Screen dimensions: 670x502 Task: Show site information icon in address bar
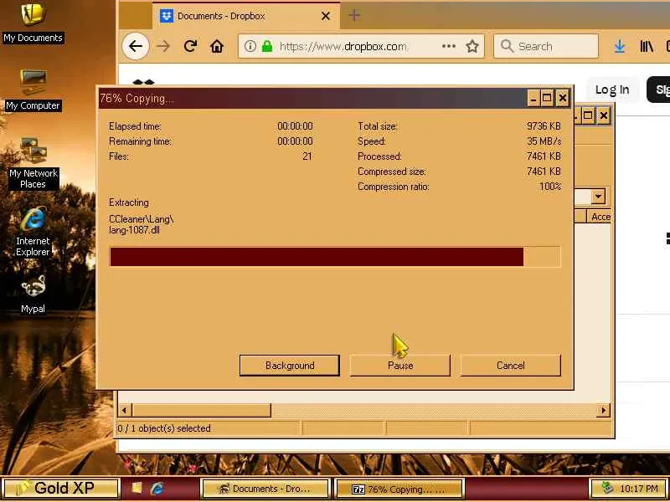tap(250, 46)
